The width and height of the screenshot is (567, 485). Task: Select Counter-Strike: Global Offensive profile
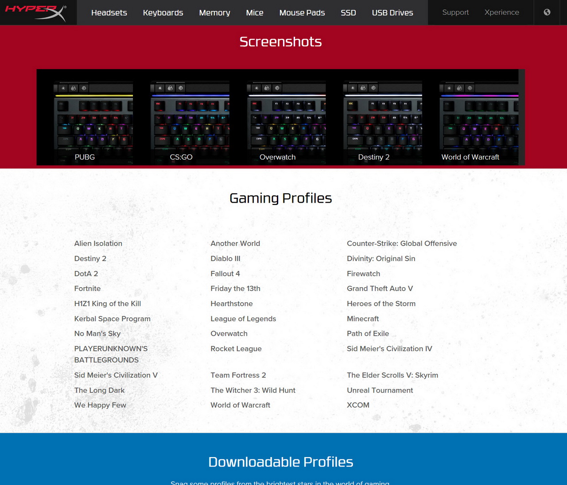pyautogui.click(x=402, y=243)
